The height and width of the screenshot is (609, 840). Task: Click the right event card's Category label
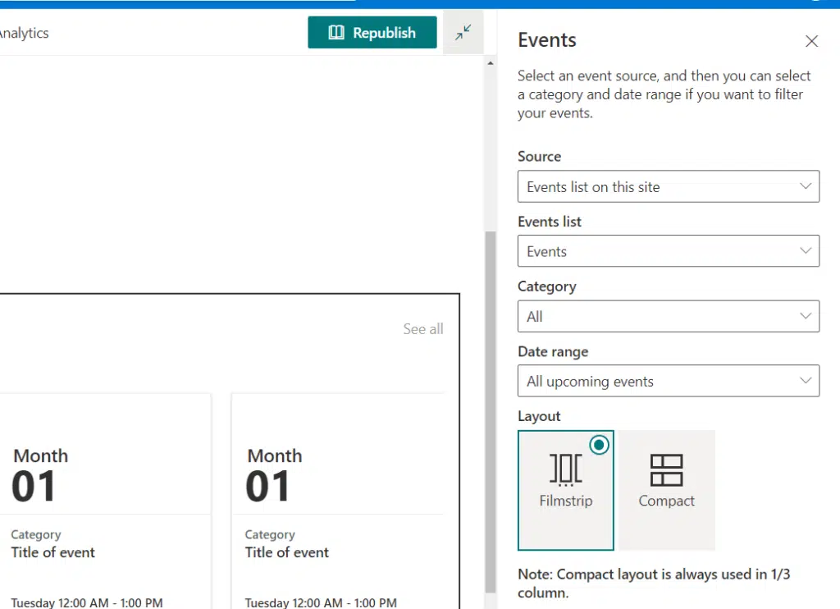tap(270, 534)
